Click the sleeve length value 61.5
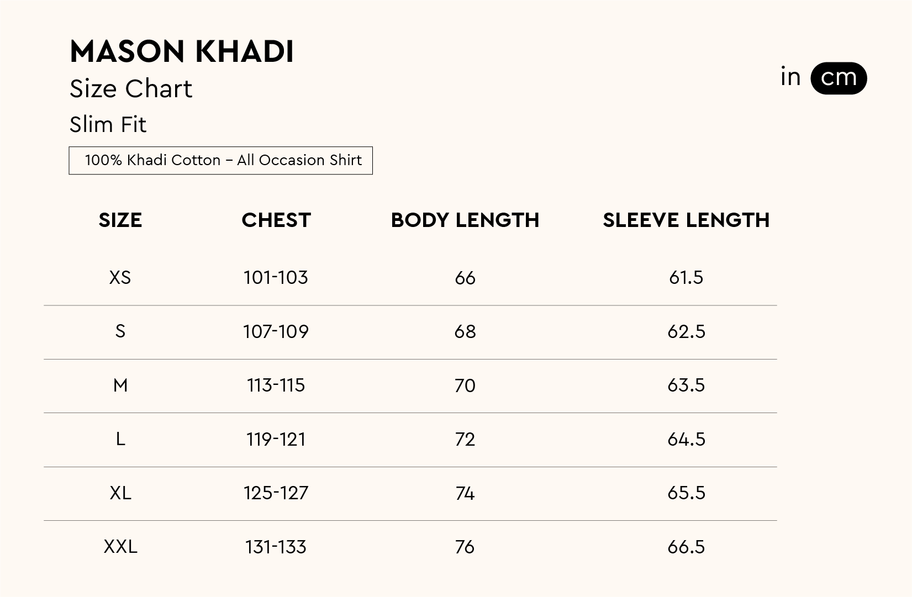 (686, 277)
